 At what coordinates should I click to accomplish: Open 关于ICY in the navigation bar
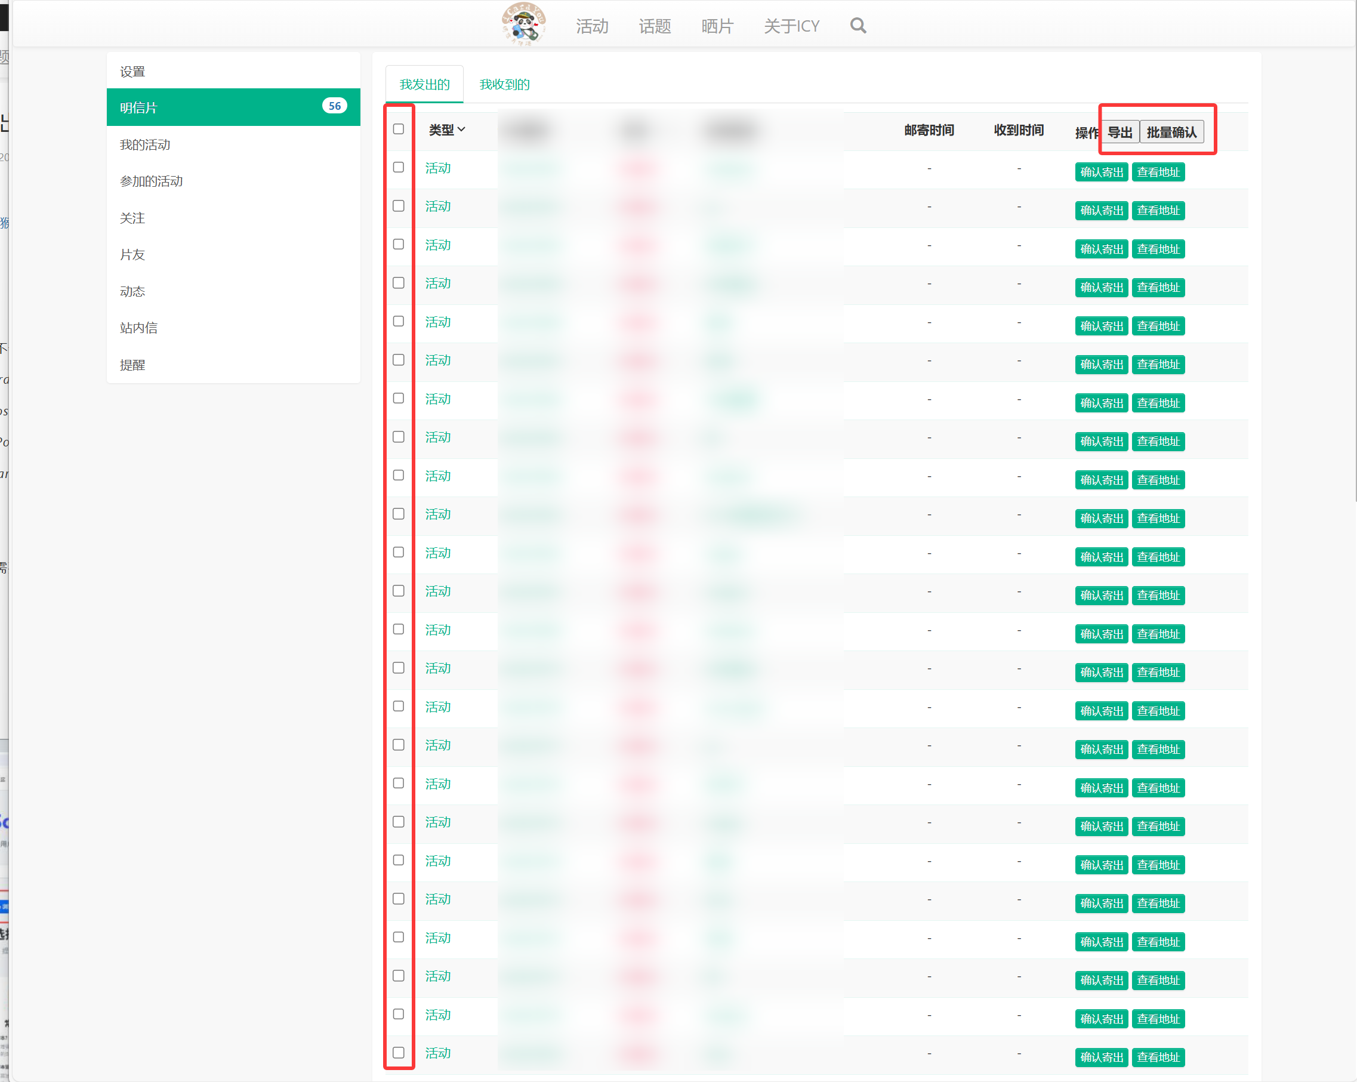tap(791, 26)
